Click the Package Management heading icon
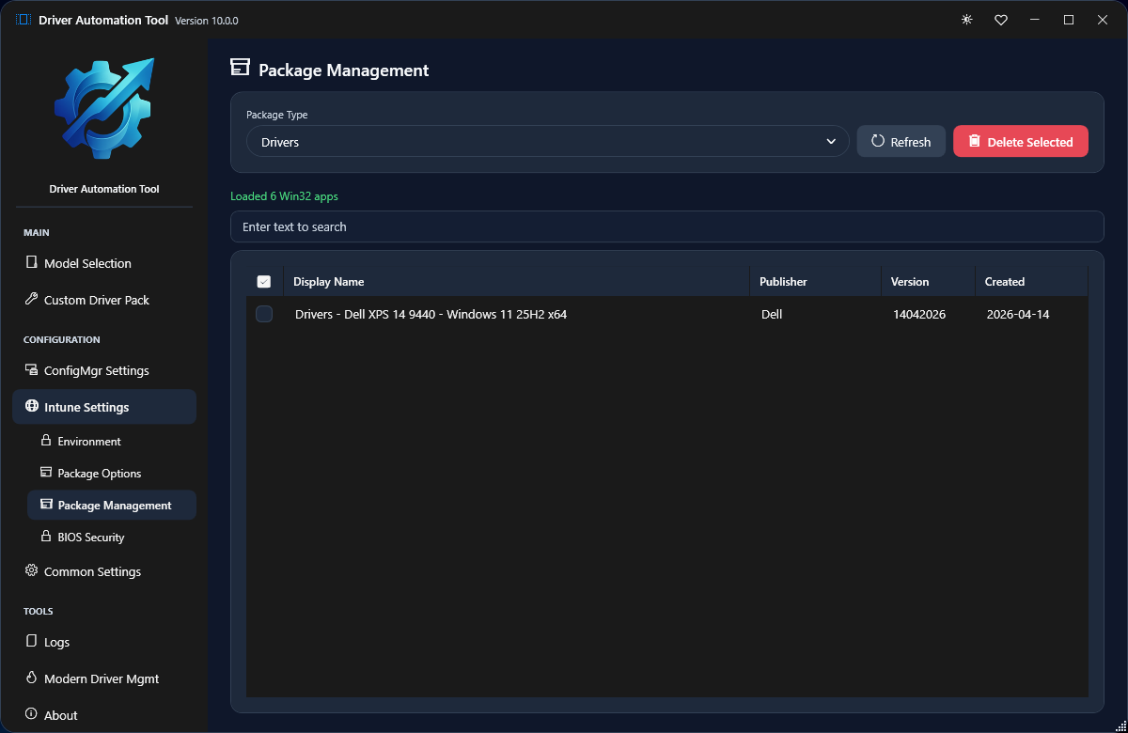 point(240,68)
